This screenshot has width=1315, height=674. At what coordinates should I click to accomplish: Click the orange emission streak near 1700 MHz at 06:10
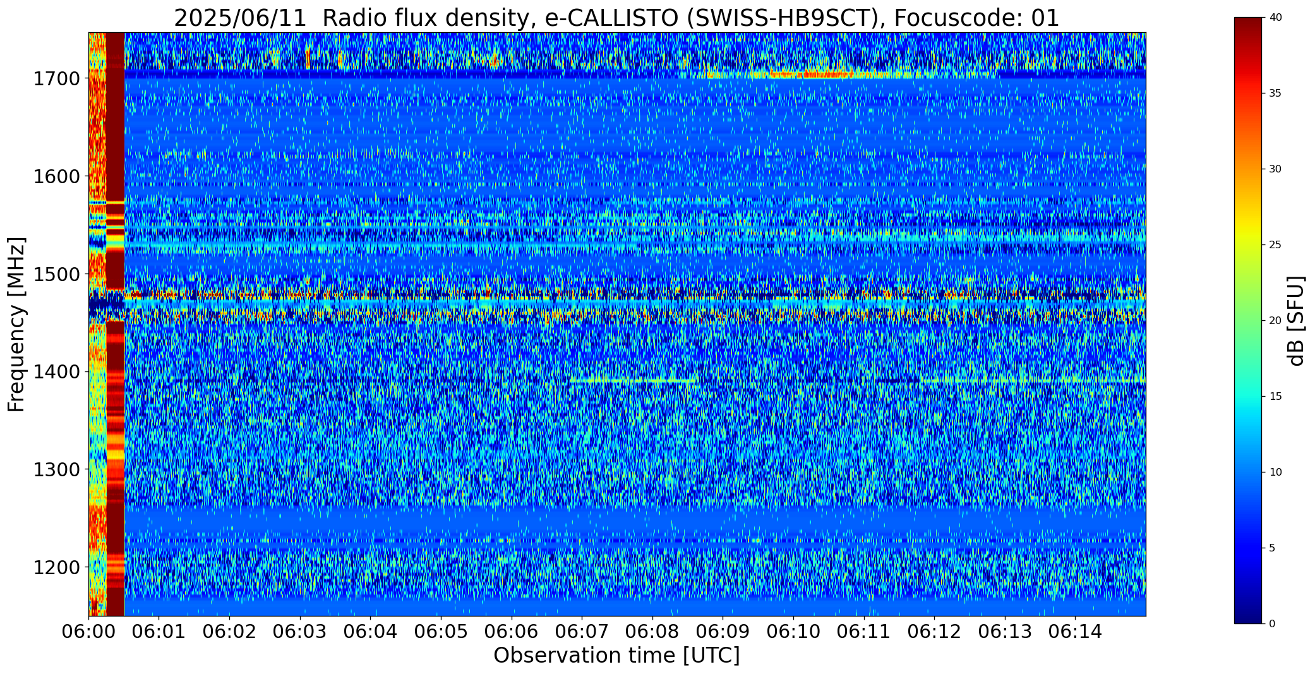[x=812, y=75]
